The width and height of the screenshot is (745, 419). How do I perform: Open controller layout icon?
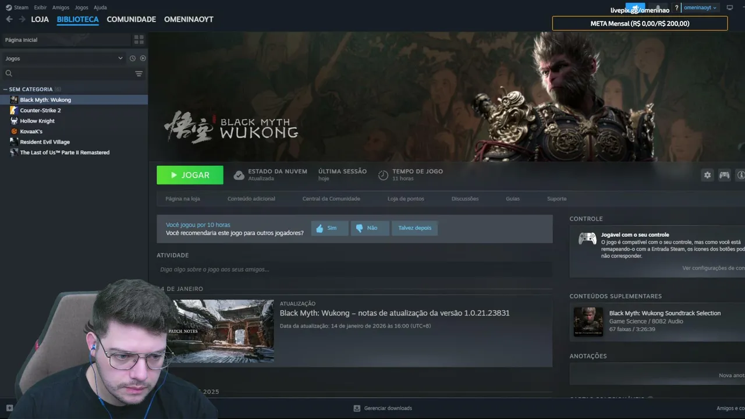click(724, 175)
